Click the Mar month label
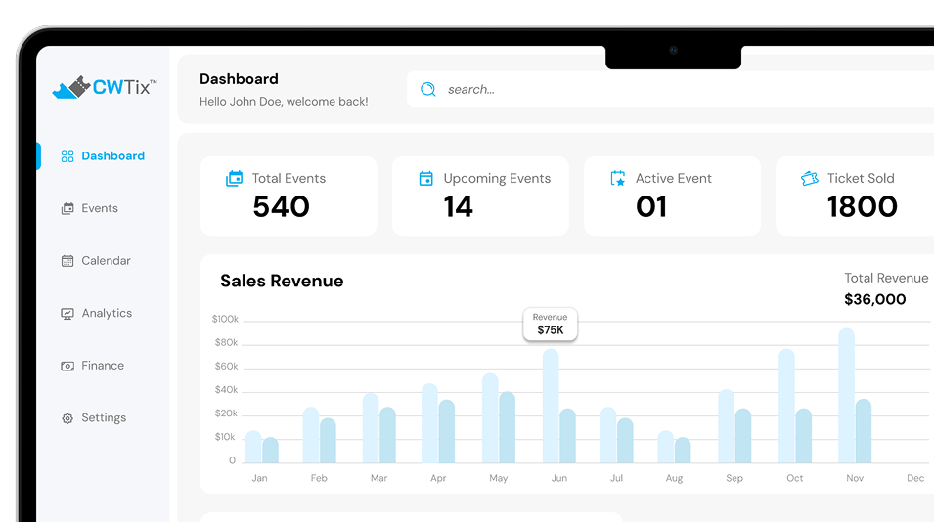Image resolution: width=934 pixels, height=522 pixels. pos(378,478)
